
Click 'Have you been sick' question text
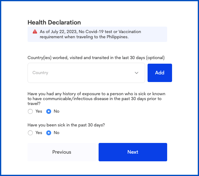click(x=66, y=125)
